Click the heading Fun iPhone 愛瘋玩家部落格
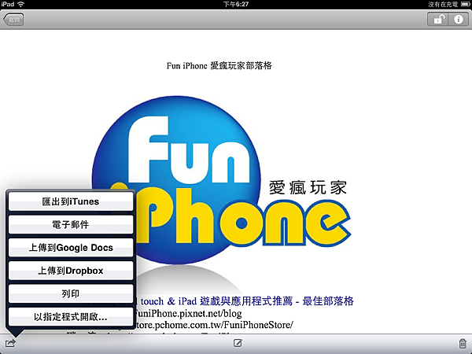 point(219,65)
